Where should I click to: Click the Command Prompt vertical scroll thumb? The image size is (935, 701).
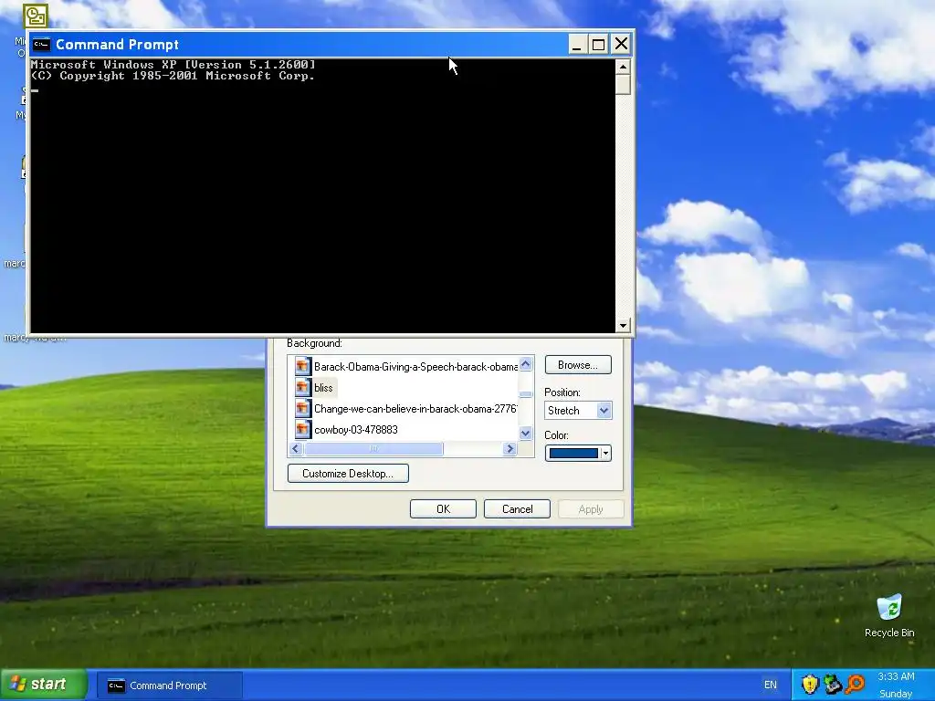pos(623,84)
